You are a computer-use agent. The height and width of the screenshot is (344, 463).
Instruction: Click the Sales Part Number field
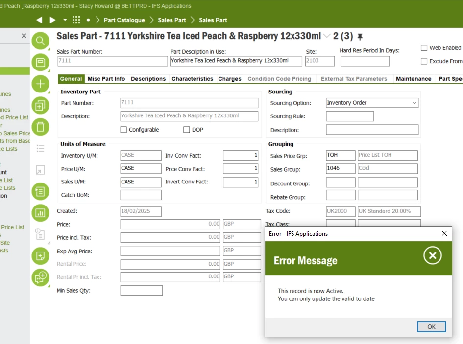(x=113, y=61)
